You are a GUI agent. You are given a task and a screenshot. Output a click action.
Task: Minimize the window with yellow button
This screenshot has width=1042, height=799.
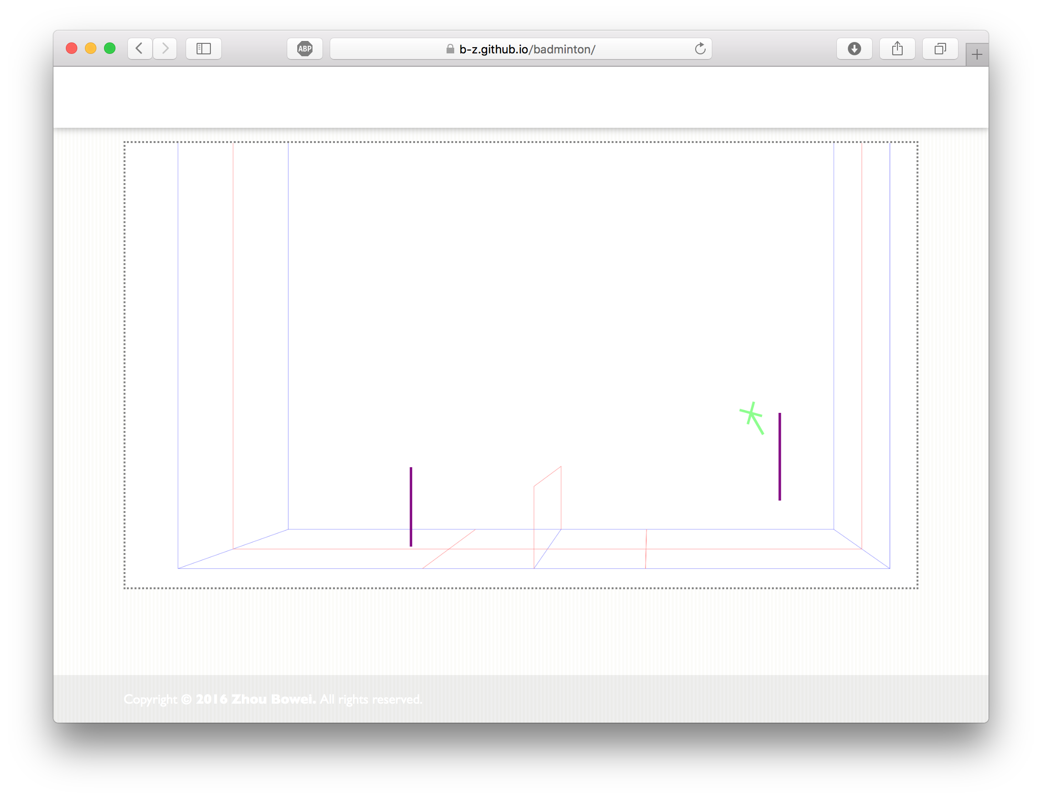tap(91, 49)
